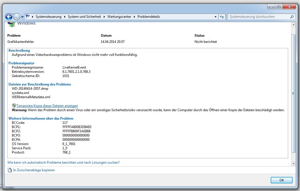This screenshot has width=300, height=191.
Task: Click the clipboard document icon
Action: tap(10, 170)
